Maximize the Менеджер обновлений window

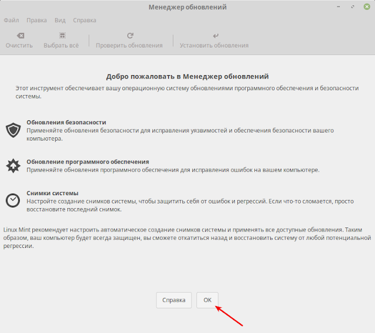point(353,6)
